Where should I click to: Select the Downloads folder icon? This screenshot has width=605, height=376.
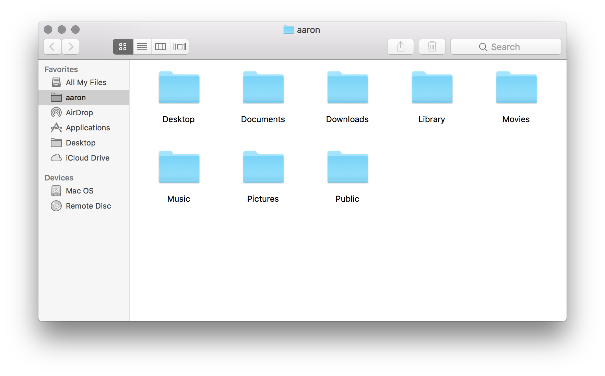(348, 87)
